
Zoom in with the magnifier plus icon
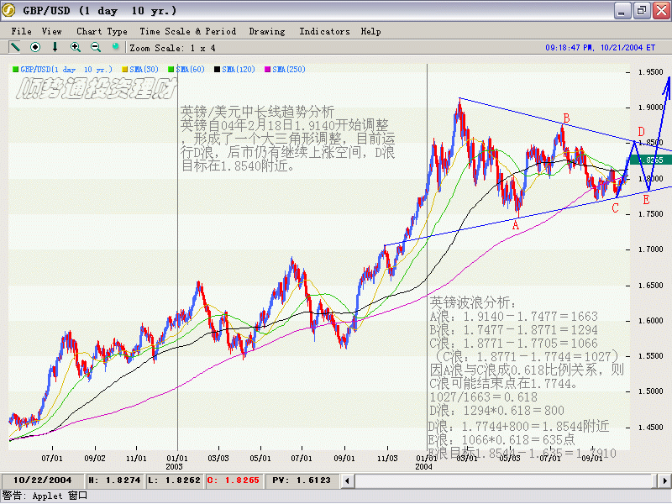coord(76,48)
